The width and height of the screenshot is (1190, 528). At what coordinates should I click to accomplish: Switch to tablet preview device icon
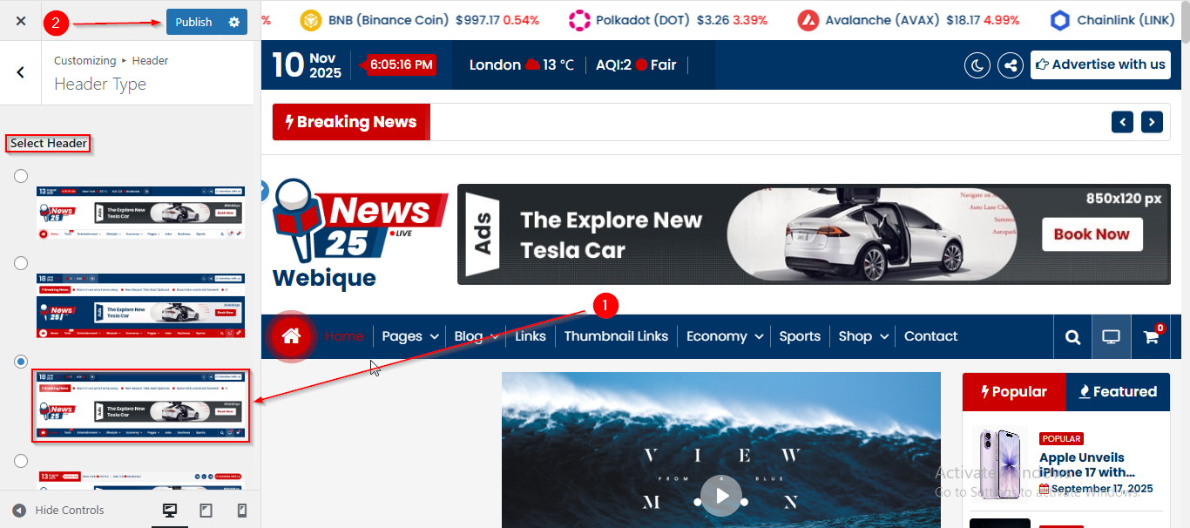206,511
